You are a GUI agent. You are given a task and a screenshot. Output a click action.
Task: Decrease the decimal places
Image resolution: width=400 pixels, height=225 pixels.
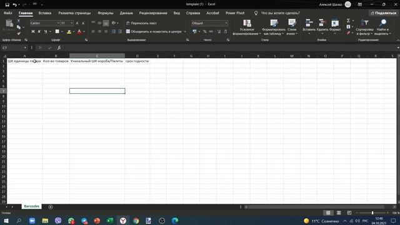tap(226, 32)
